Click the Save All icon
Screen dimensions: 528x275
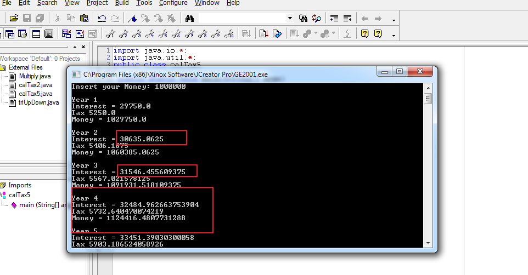(40, 18)
